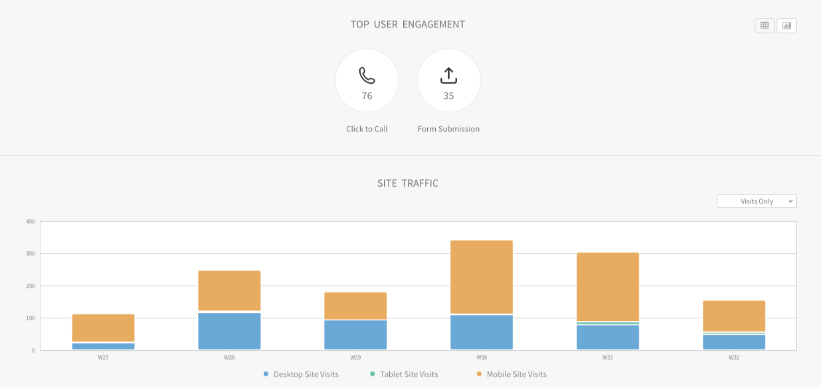
Task: Click the W29 axis label
Action: pos(355,357)
